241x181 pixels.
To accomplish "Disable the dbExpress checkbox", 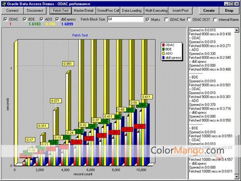I will click(x=57, y=19).
